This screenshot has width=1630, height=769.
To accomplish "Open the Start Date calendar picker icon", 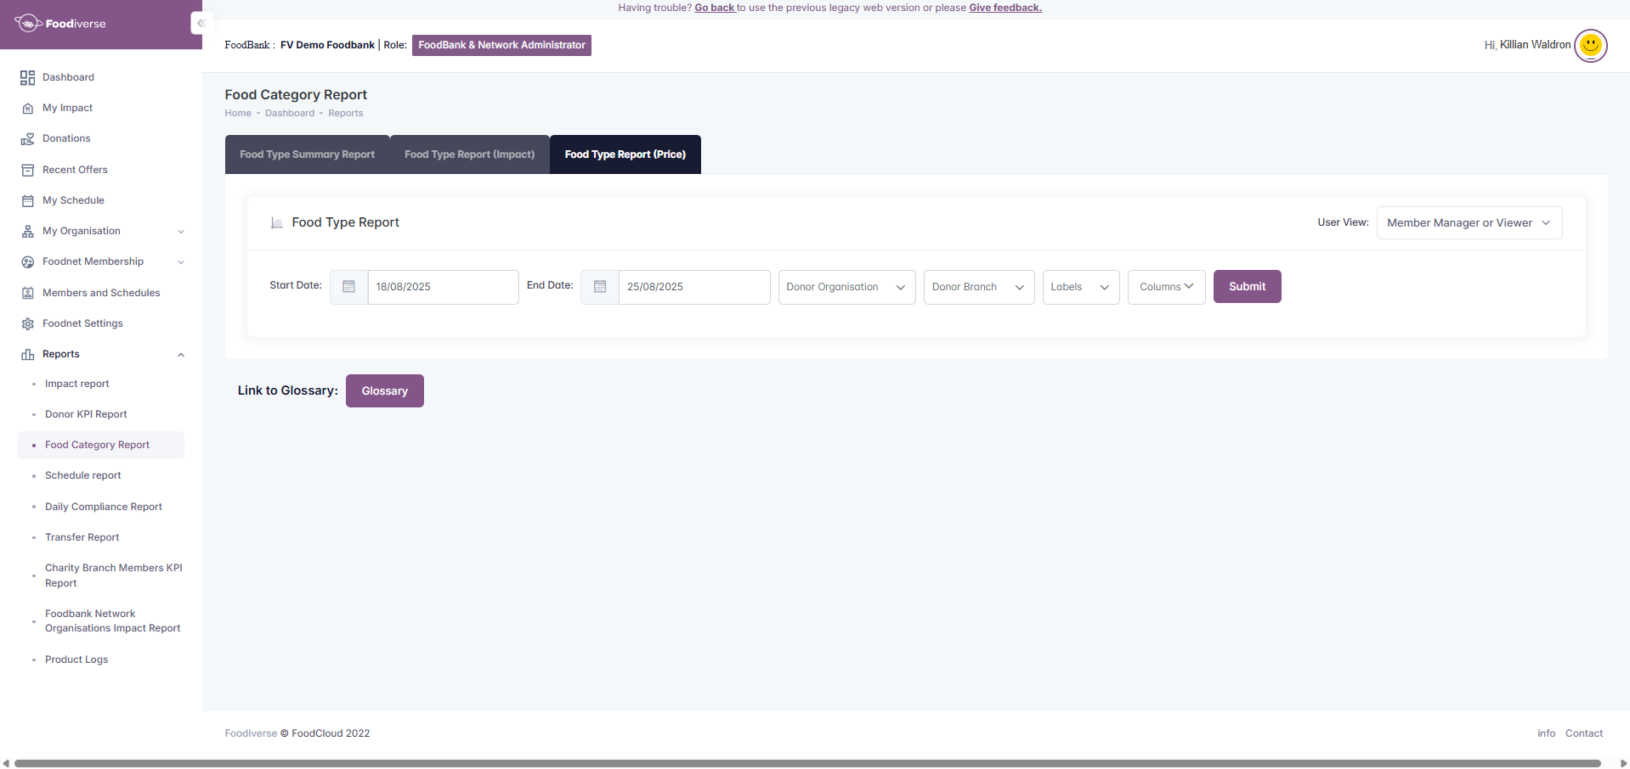I will pos(348,287).
